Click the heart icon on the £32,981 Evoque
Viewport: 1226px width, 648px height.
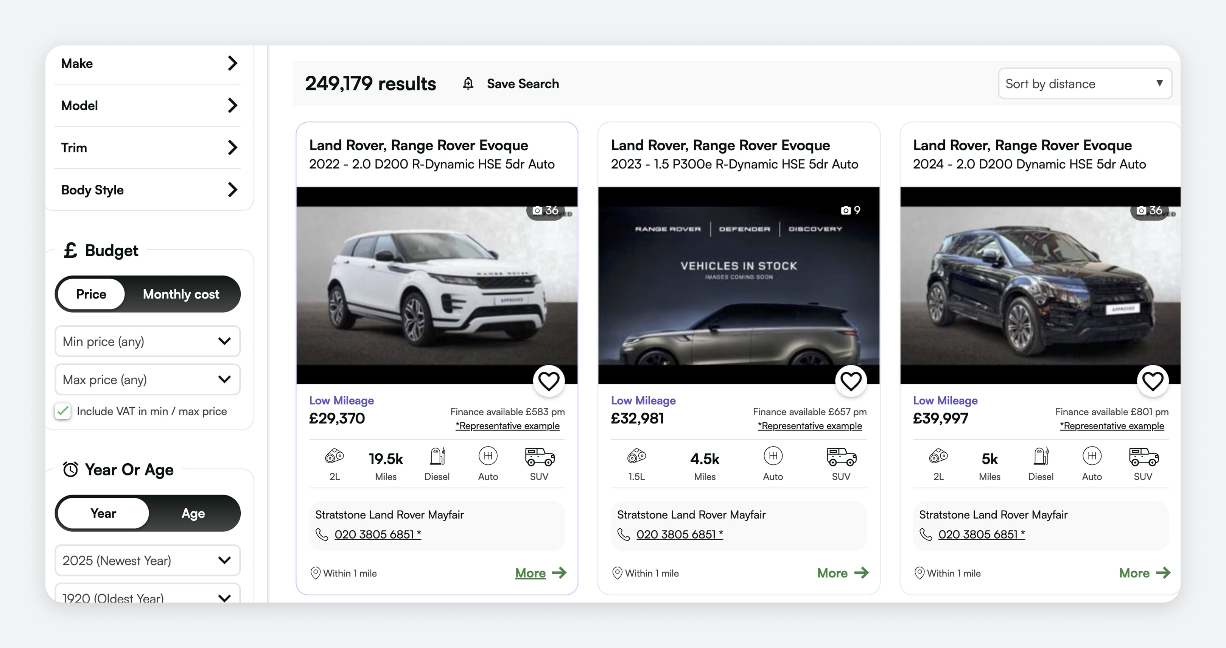[851, 381]
